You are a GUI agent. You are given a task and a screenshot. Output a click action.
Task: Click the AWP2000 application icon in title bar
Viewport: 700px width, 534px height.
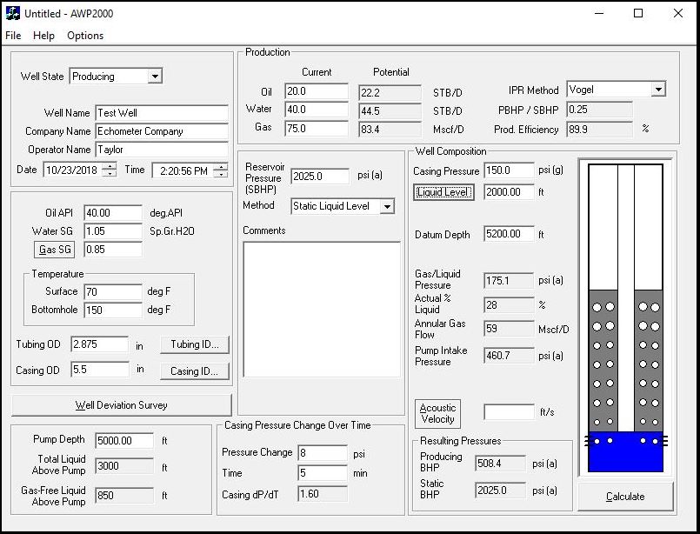click(x=12, y=13)
